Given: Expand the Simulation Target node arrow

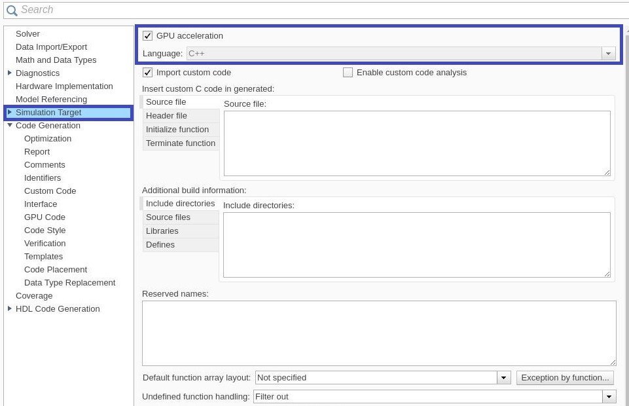Looking at the screenshot, I should [x=9, y=112].
